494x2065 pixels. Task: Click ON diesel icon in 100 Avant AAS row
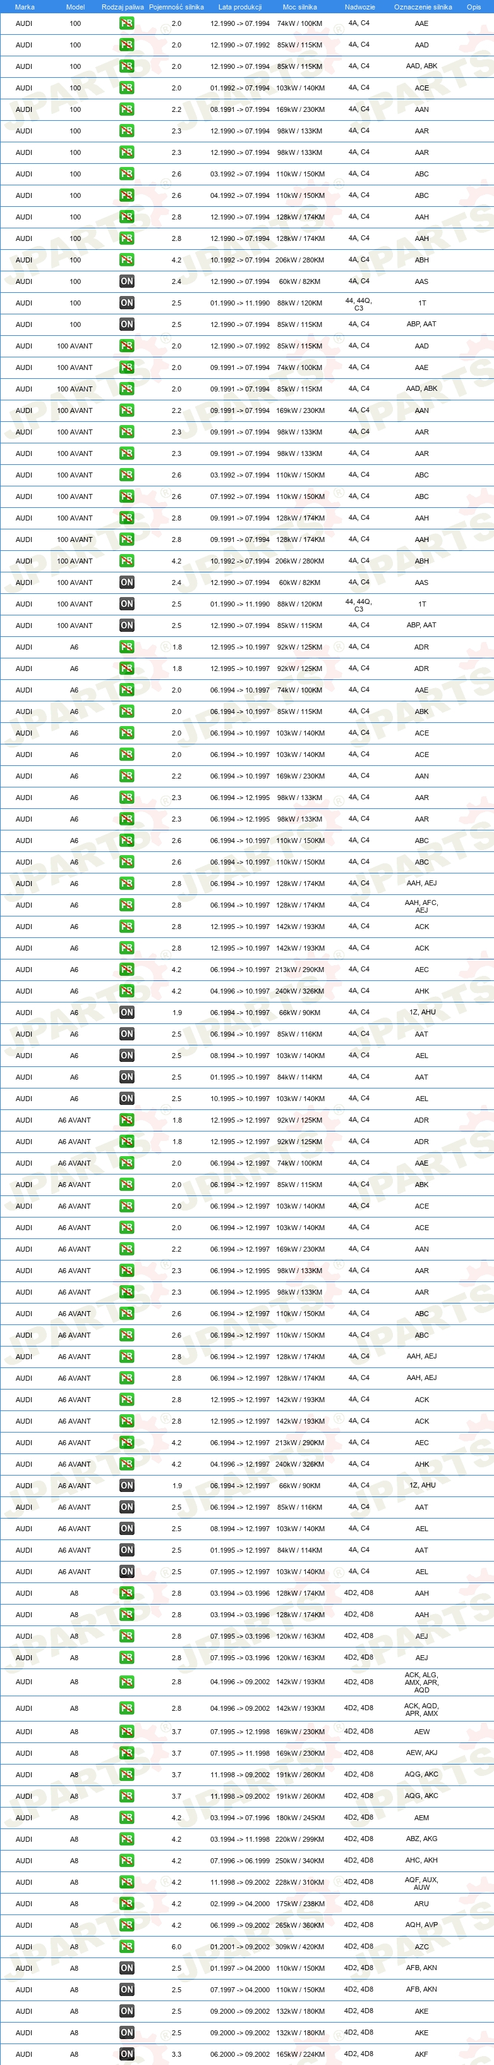click(126, 583)
